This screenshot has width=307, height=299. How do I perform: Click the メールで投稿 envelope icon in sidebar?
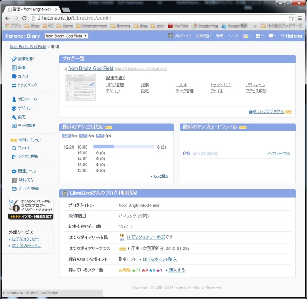tap(14, 189)
